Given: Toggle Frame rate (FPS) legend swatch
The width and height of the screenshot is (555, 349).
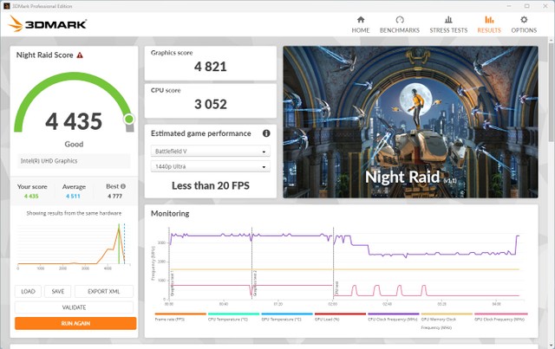Looking at the screenshot, I should [180, 313].
